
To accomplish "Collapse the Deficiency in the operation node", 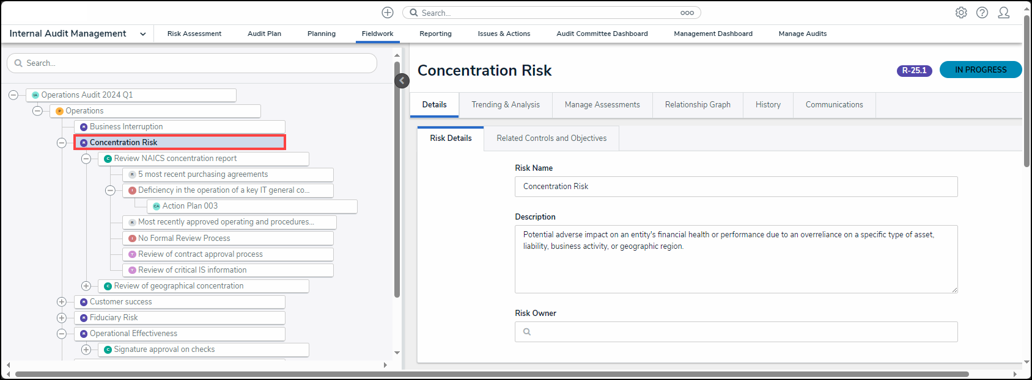I will (110, 190).
